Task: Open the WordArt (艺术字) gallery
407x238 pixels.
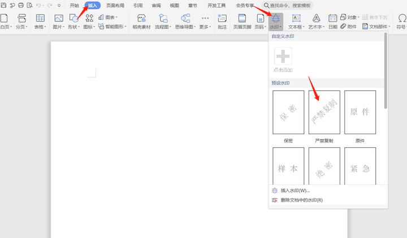Action: [x=316, y=21]
